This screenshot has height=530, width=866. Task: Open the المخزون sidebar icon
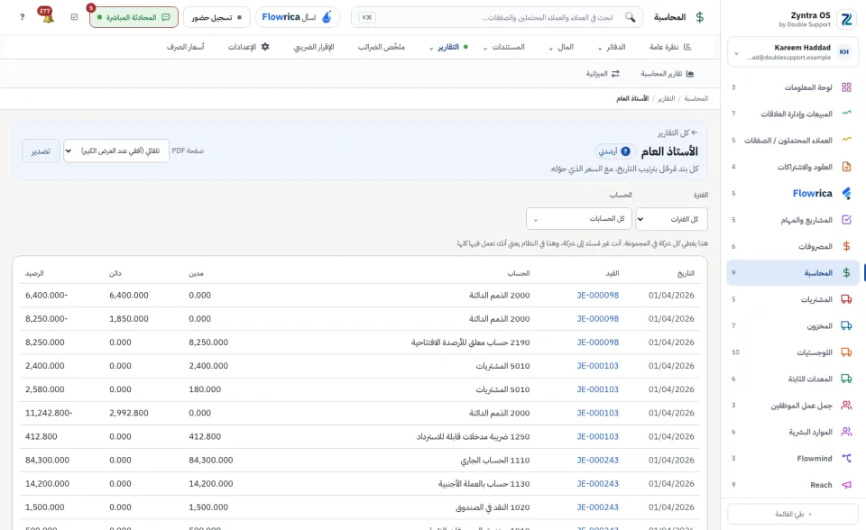[846, 325]
